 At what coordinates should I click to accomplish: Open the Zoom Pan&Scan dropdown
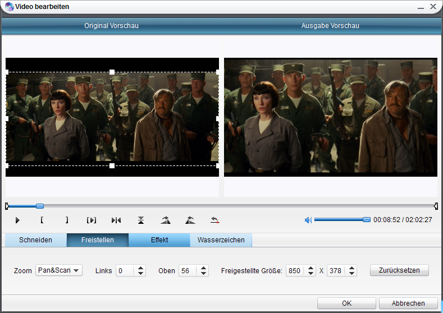[59, 270]
